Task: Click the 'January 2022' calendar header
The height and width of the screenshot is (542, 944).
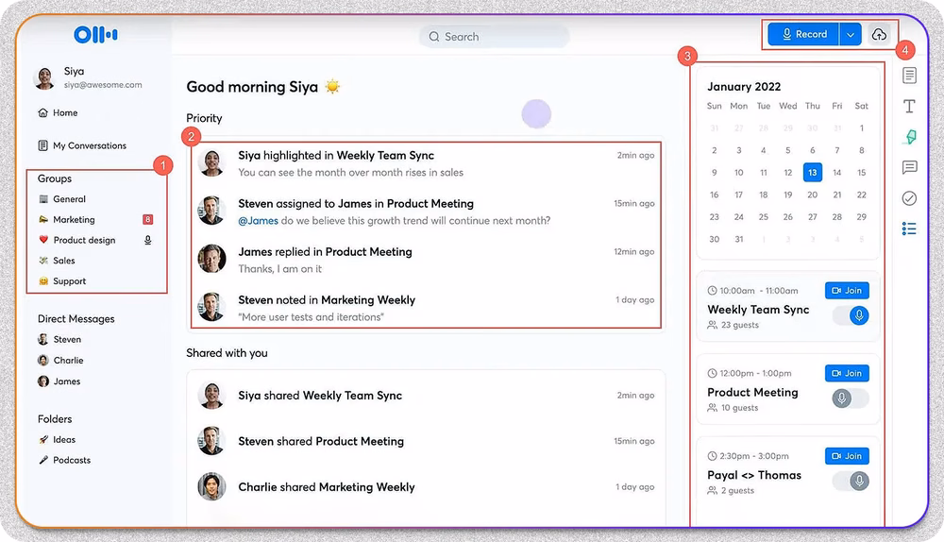Action: click(x=744, y=87)
